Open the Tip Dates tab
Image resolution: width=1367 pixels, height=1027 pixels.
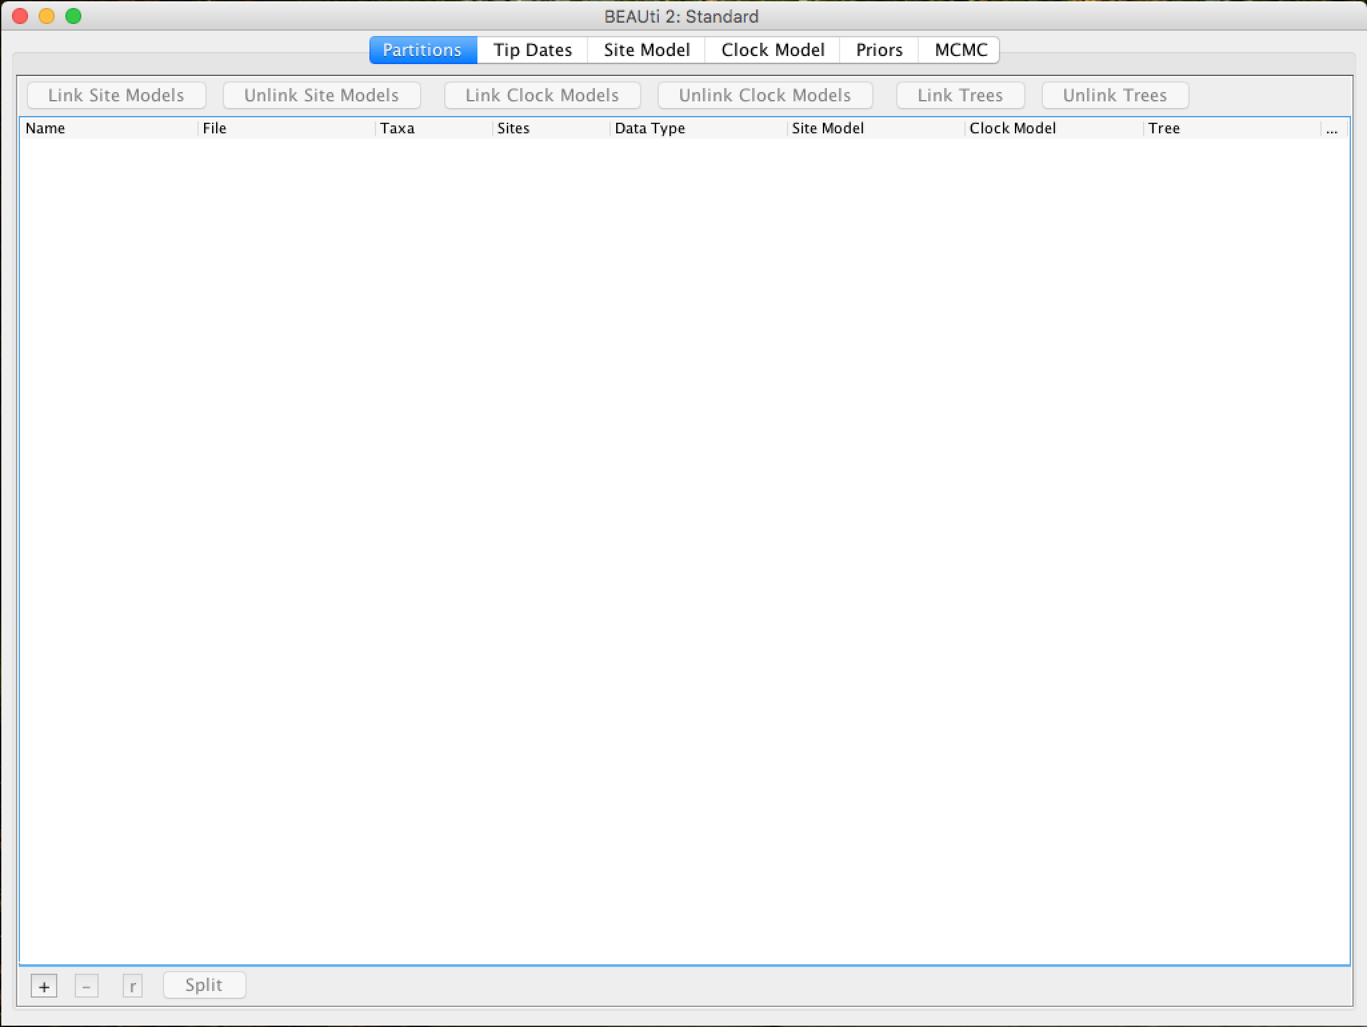tap(533, 50)
